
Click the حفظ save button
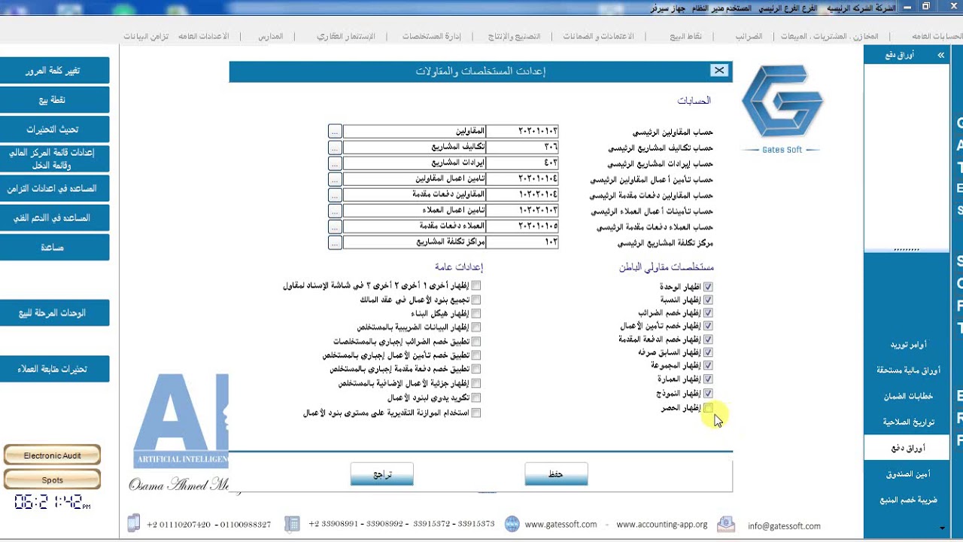(556, 473)
